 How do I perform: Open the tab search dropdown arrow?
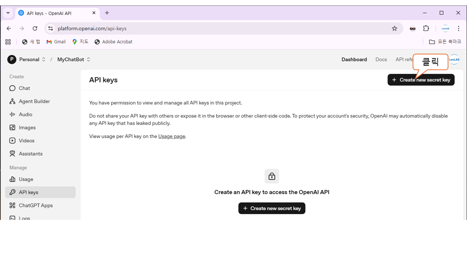[8, 13]
